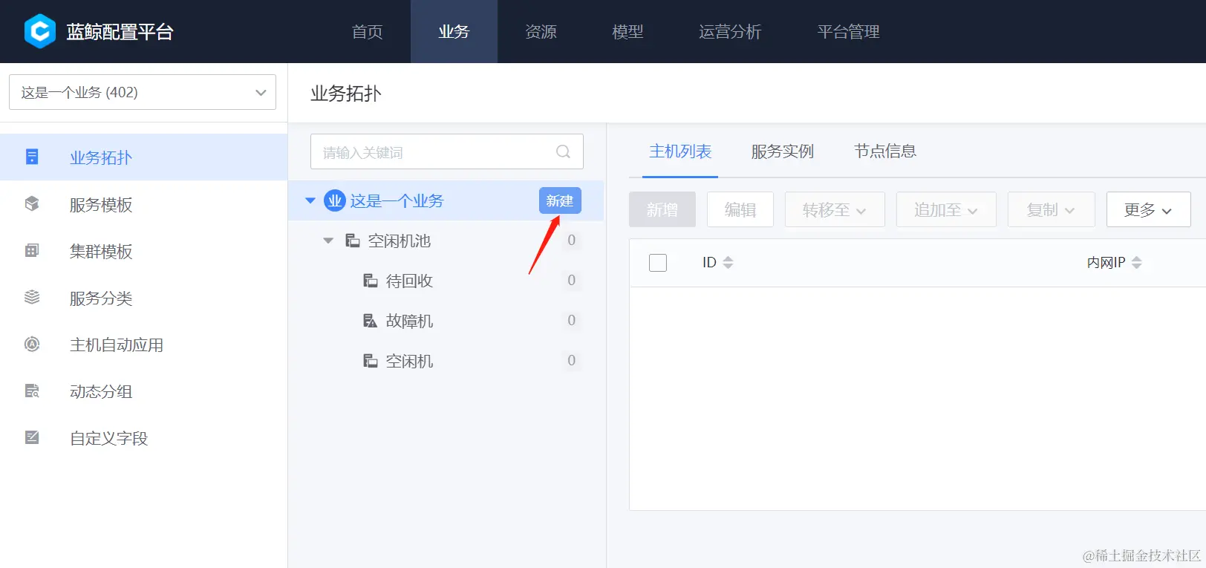Click the 编辑 button
1206x568 pixels.
click(740, 209)
